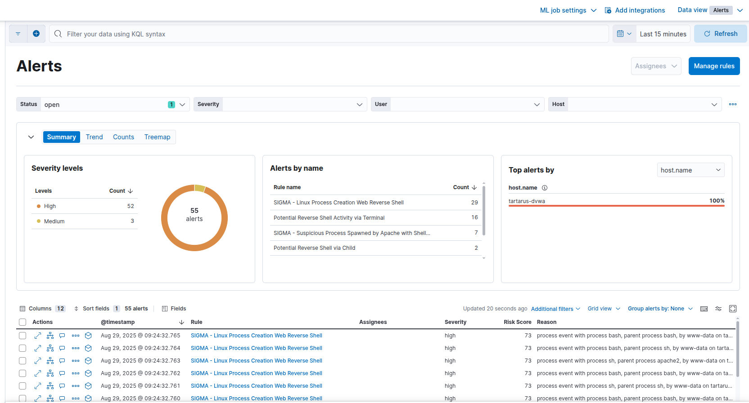
Task: Click the add filter plus icon
Action: point(36,34)
